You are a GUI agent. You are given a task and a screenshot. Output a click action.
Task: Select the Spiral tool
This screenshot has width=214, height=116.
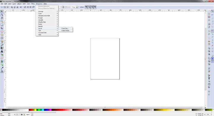2,38
